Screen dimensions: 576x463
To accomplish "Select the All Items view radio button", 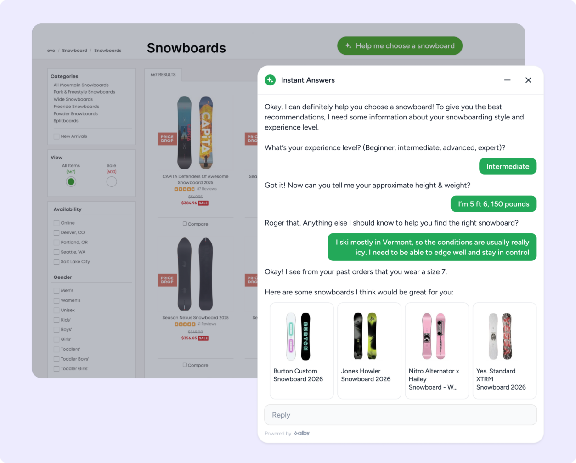I will (71, 181).
